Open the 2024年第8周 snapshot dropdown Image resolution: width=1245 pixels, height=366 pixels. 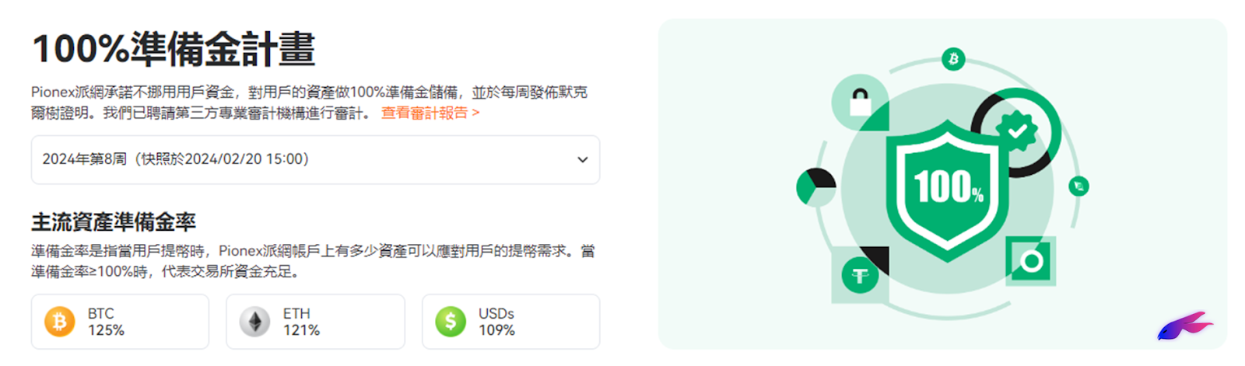[315, 159]
